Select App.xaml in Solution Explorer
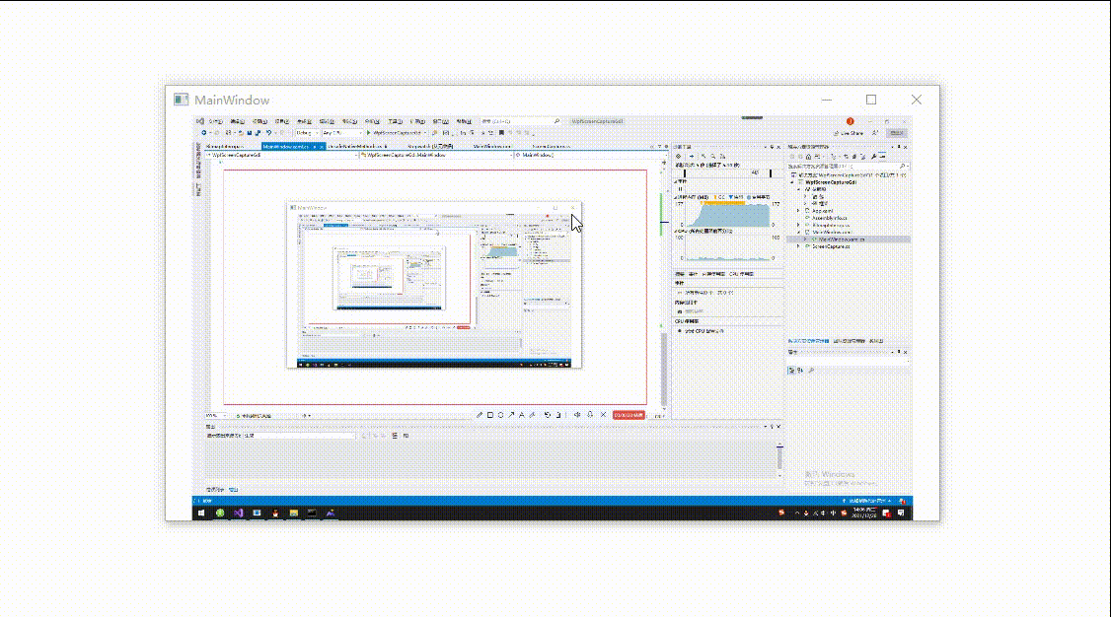This screenshot has height=617, width=1111. (822, 211)
